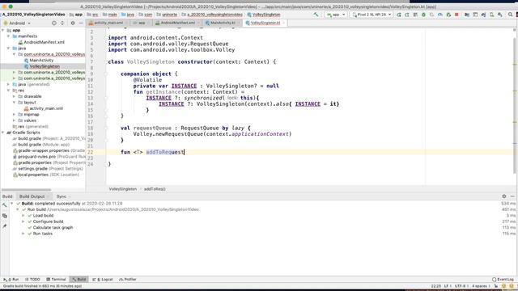Click the pin icon in Build panel sidebar

(5, 226)
